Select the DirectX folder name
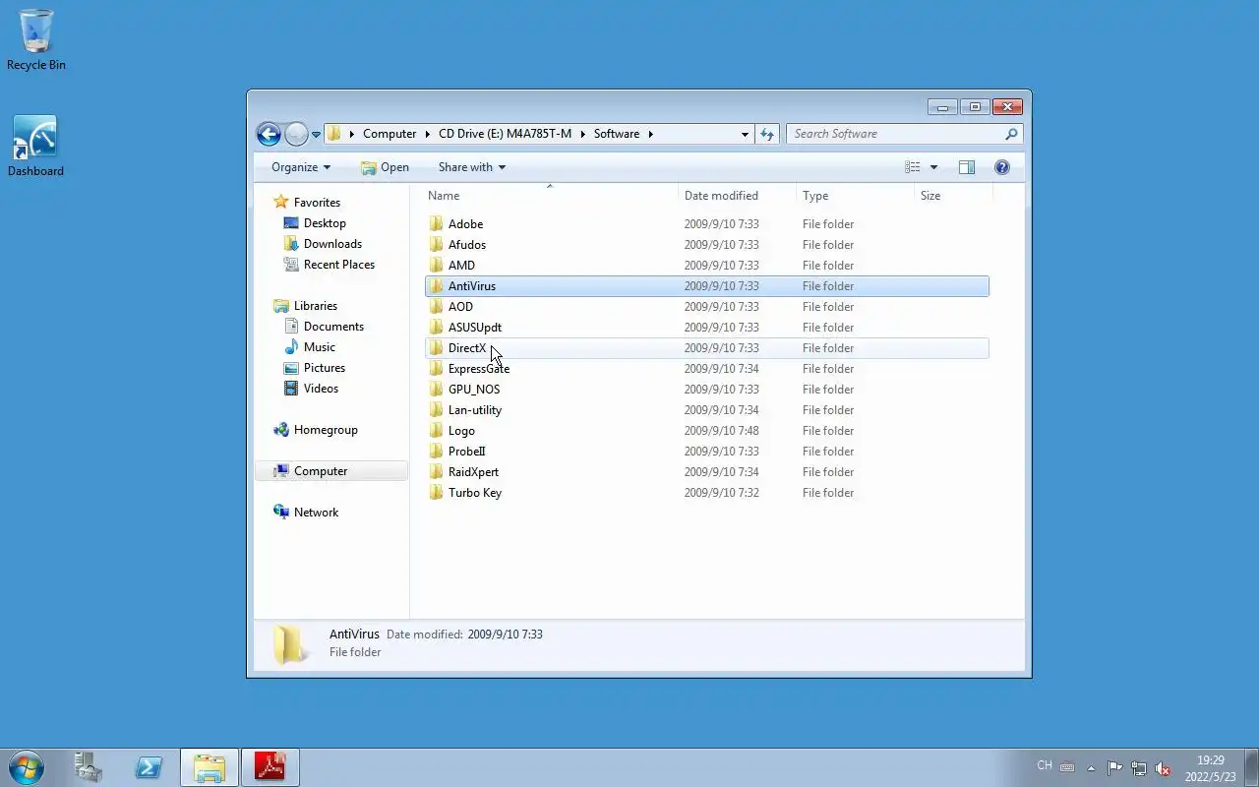The width and height of the screenshot is (1259, 787). (x=467, y=348)
